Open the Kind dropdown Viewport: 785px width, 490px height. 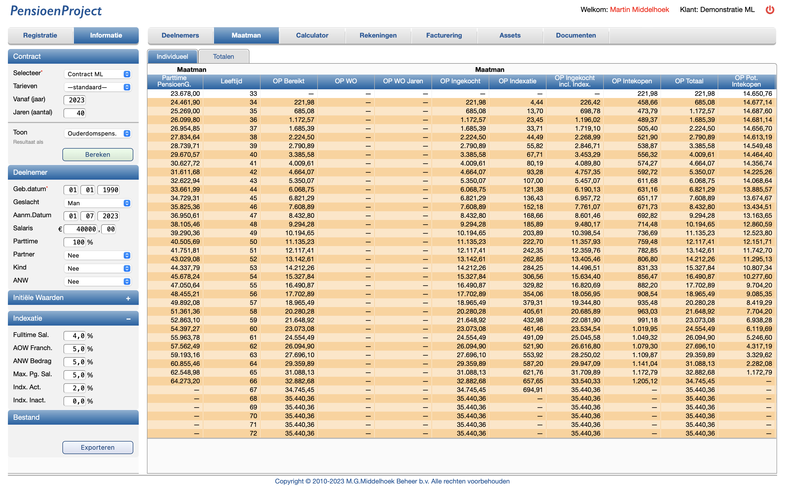pyautogui.click(x=98, y=268)
